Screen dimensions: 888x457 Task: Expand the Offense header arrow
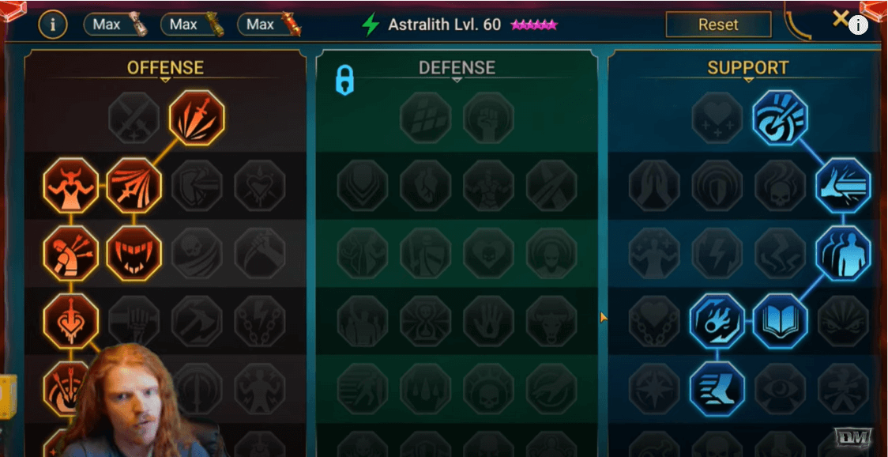pyautogui.click(x=165, y=80)
